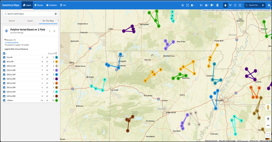Screen dimensions: 272x142
Task: Expand the weather cloud dropdown in toolbar
Action: click(x=212, y=5)
